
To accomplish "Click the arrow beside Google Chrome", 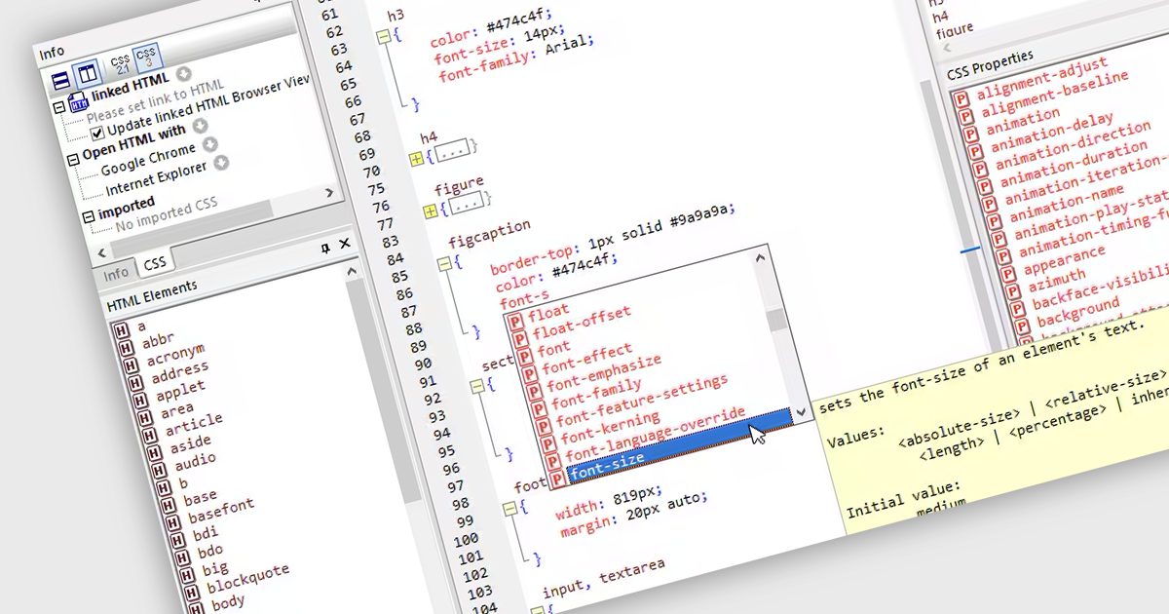I will (210, 143).
